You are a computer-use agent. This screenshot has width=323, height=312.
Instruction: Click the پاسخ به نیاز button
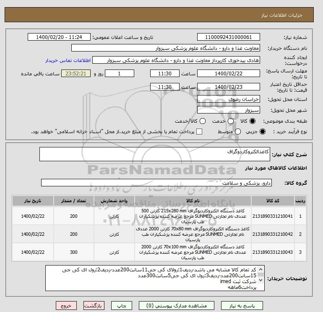click(x=242, y=306)
